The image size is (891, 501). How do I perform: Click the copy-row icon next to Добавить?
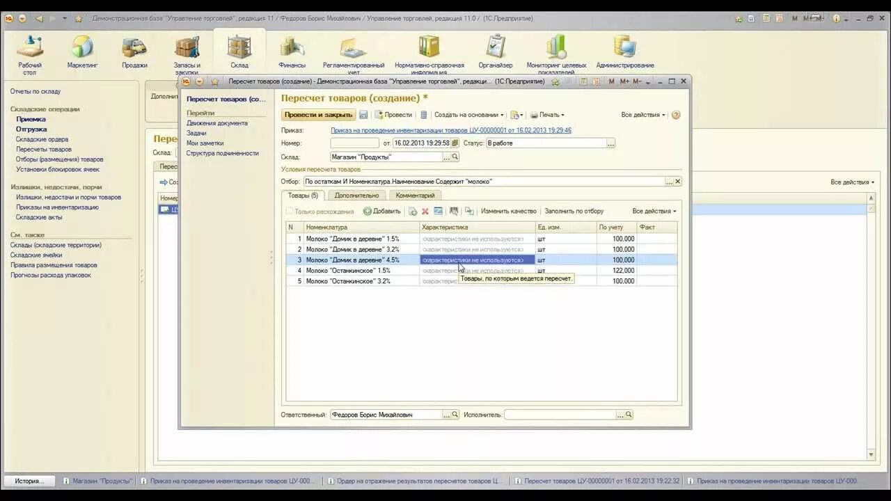click(x=413, y=211)
